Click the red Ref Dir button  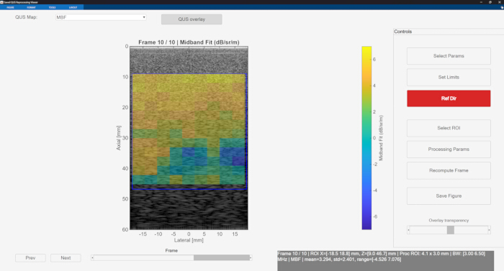449,98
